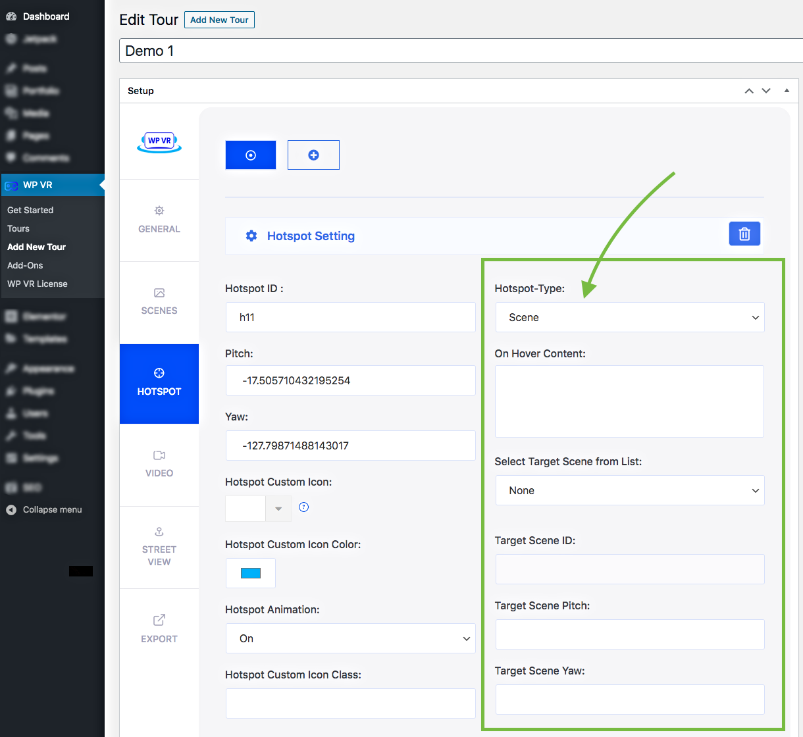Open the VIDEO tab
Viewport: 803px width, 737px height.
[x=159, y=465]
